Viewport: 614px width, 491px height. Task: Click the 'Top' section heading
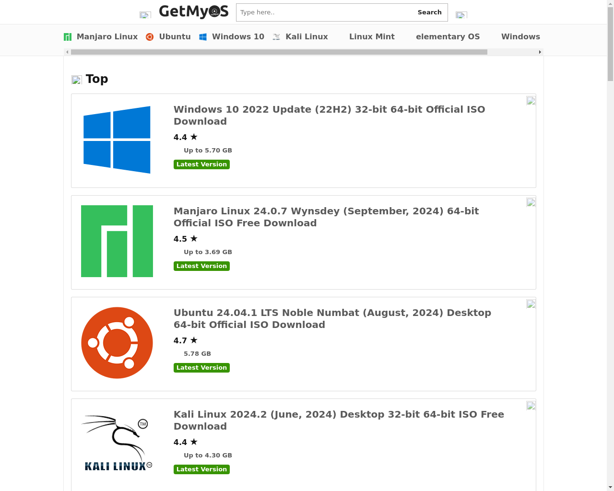point(97,79)
